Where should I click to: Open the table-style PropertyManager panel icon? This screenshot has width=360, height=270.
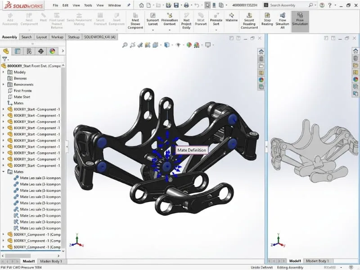(x=18, y=51)
